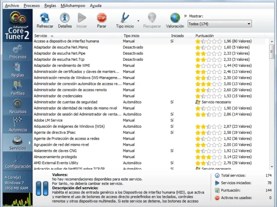
Task: Open the Perfiles sidebar section
Action: (x=18, y=88)
